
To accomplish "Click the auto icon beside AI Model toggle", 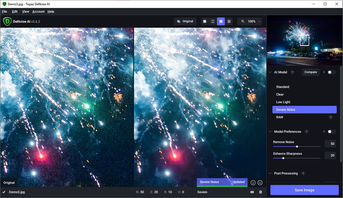I will [x=324, y=72].
